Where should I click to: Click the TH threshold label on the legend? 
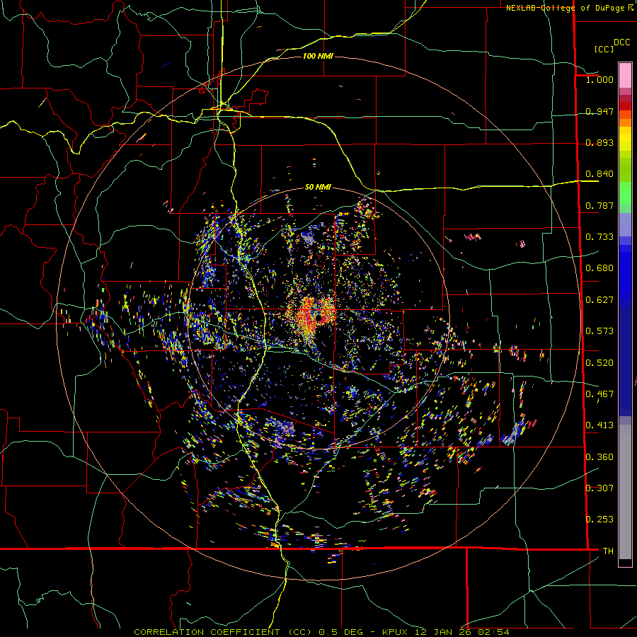point(608,551)
